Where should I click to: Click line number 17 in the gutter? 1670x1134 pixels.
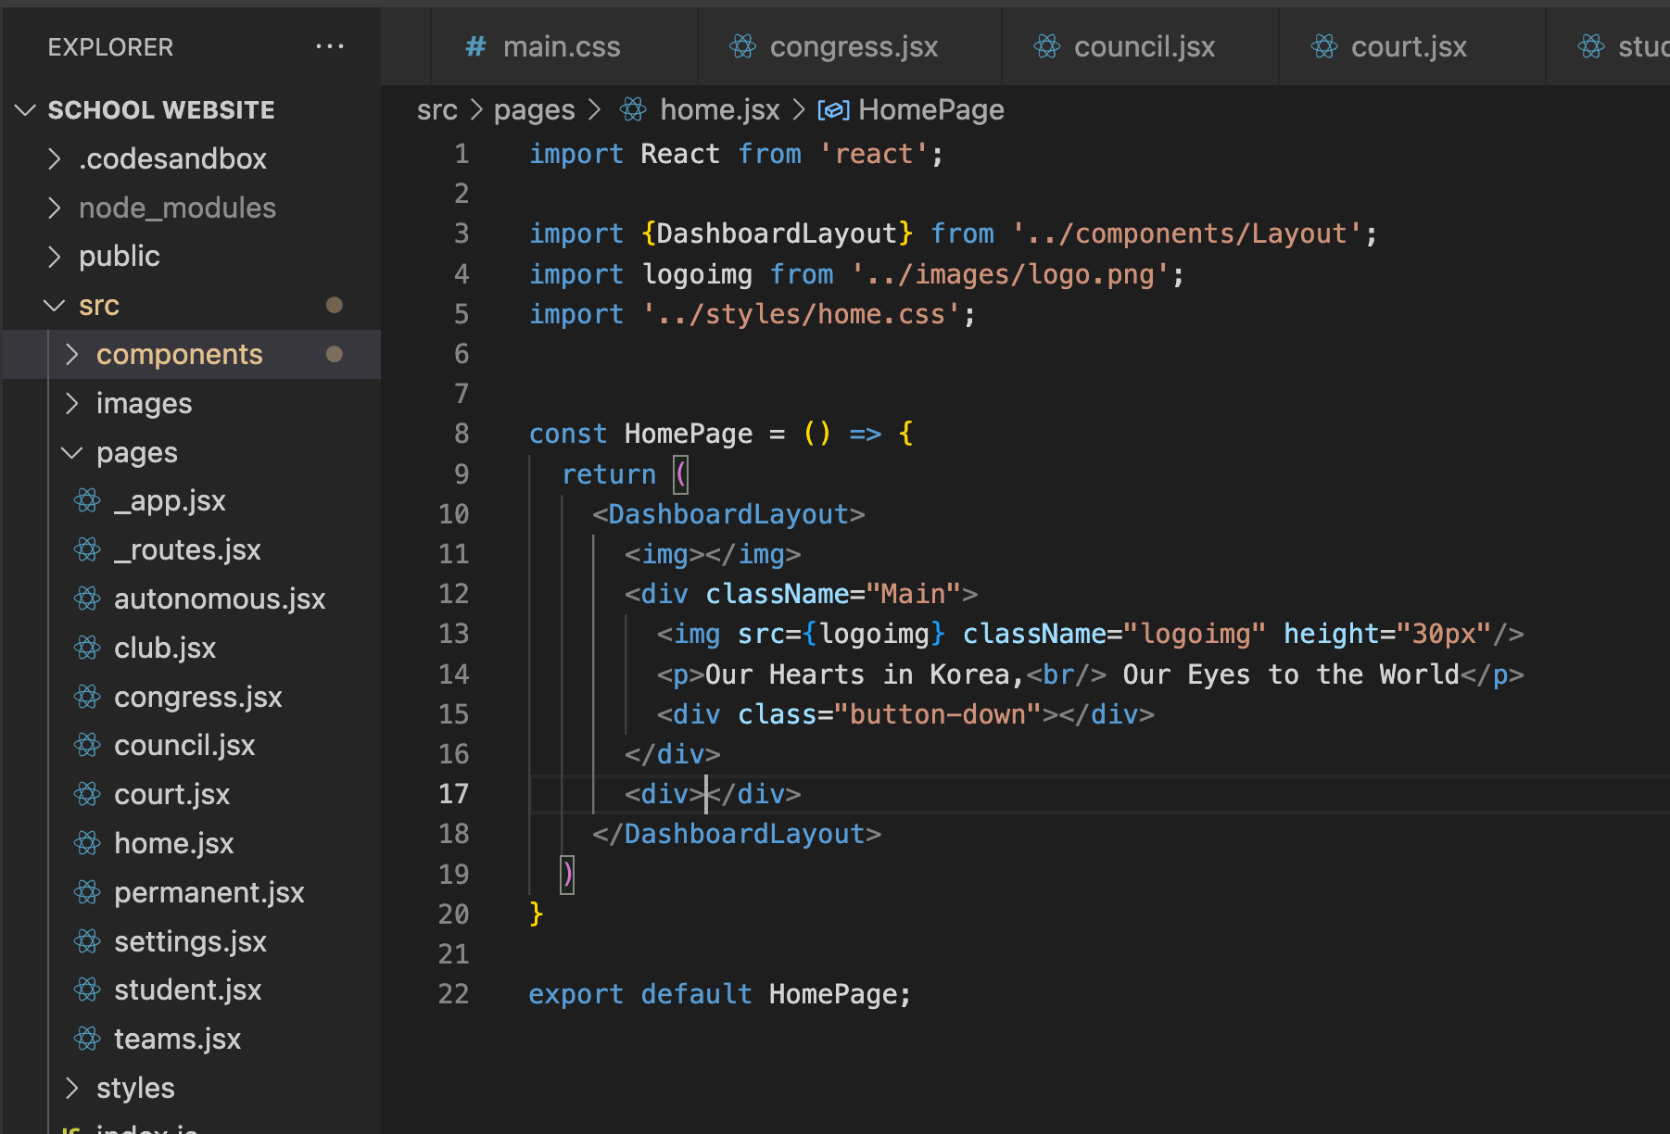point(453,794)
